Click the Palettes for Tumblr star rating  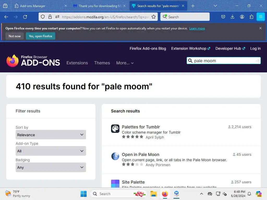coord(132,137)
